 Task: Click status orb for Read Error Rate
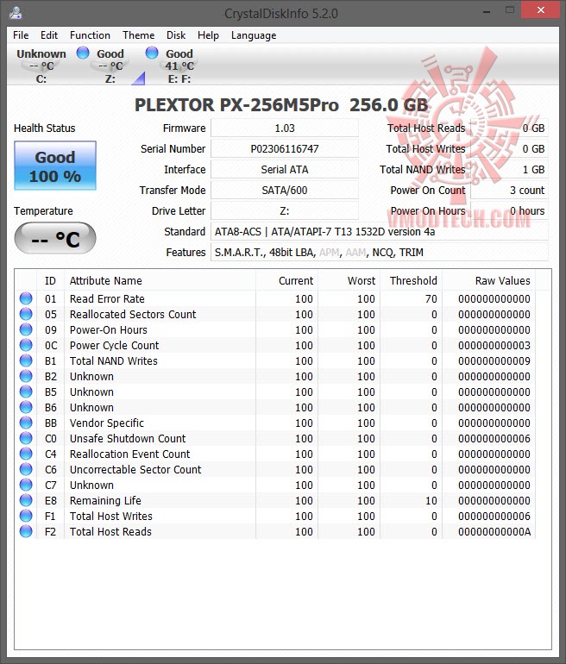click(x=26, y=298)
